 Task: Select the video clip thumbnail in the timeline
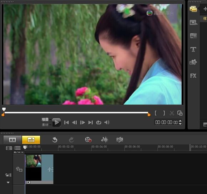(34, 161)
